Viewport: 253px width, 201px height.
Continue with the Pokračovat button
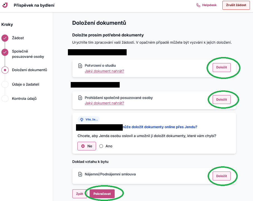[102, 194]
